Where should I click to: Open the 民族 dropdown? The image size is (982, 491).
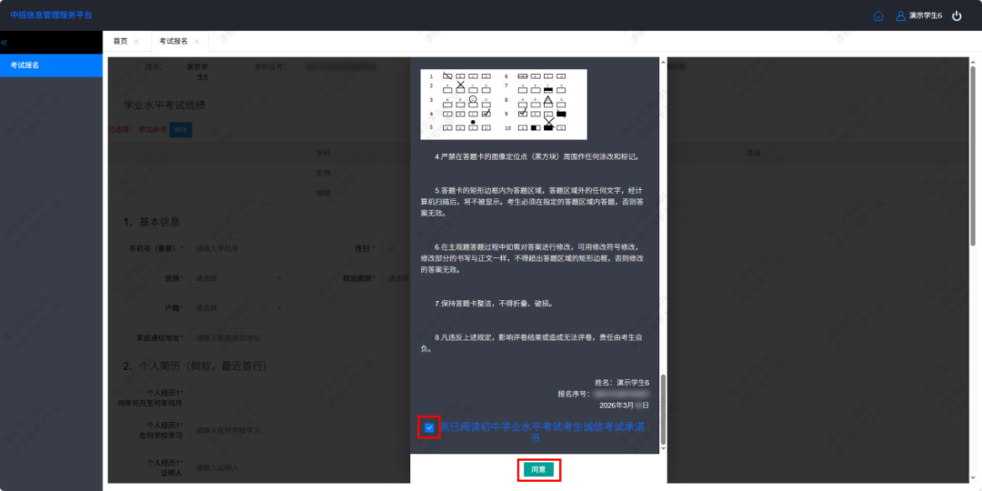pyautogui.click(x=238, y=278)
